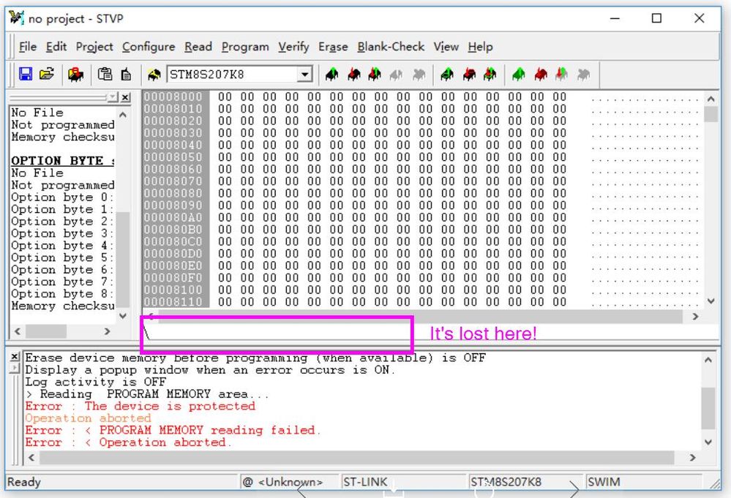
Task: Open the STM8S207K8 device dropdown
Action: [305, 74]
